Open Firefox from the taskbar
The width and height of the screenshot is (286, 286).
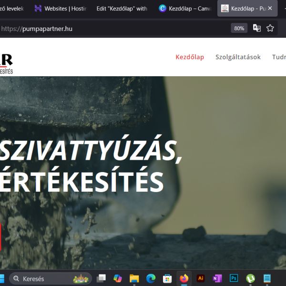coord(184,278)
